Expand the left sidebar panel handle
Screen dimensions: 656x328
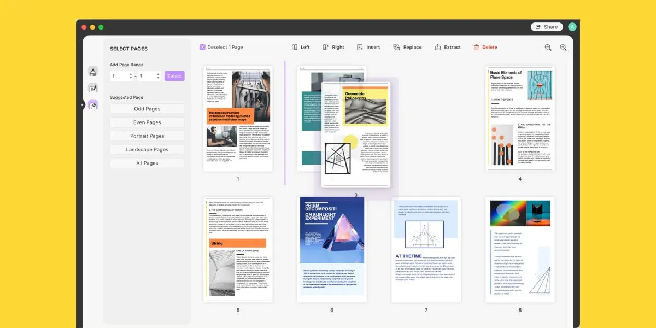click(82, 104)
